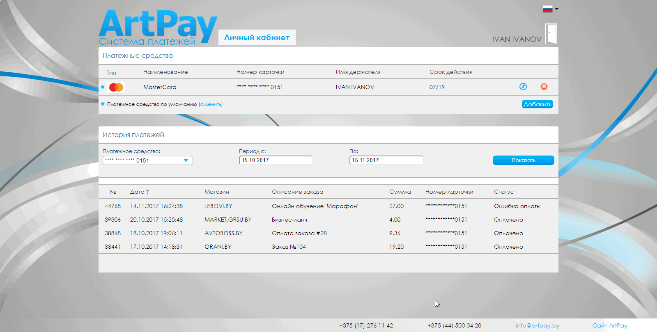The image size is (657, 332).
Task: Delete the MasterCard ending 0151
Action: [544, 87]
